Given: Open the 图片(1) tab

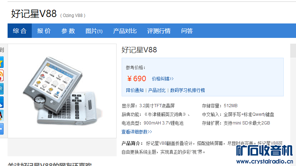Looking at the screenshot, I should (x=94, y=31).
